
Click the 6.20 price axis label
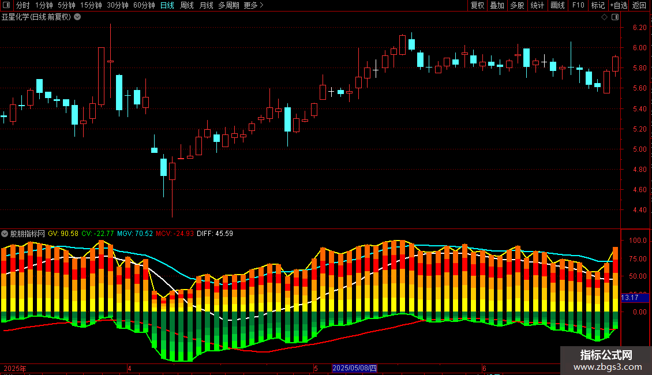639,28
